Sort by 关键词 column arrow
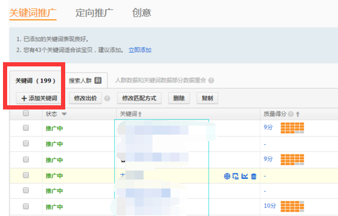This screenshot has width=338, height=216. (x=140, y=114)
